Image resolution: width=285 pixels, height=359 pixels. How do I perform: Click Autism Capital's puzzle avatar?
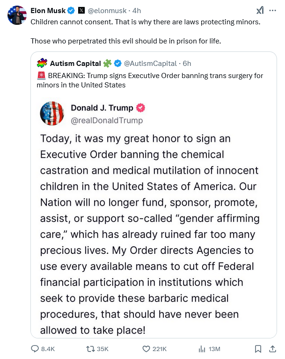[x=42, y=63]
